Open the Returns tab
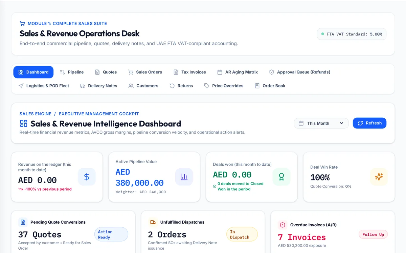 click(181, 86)
